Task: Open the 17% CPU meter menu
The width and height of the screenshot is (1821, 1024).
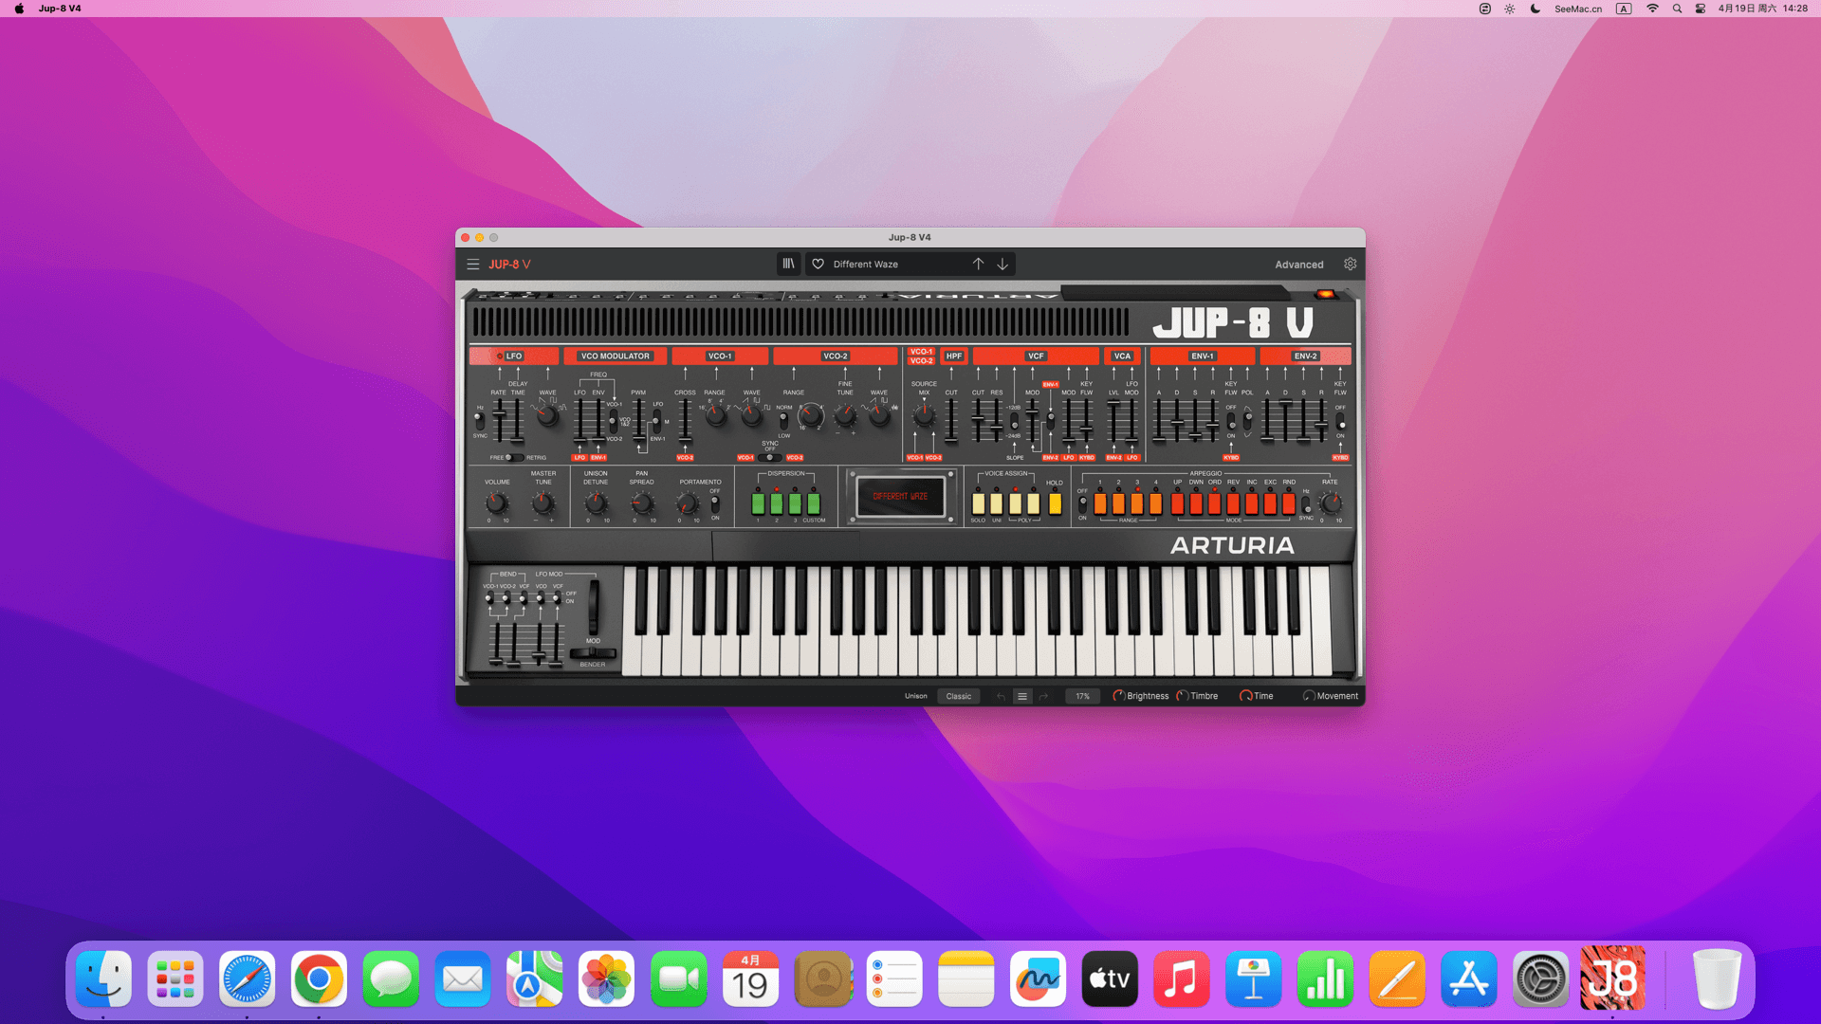Action: [1082, 696]
